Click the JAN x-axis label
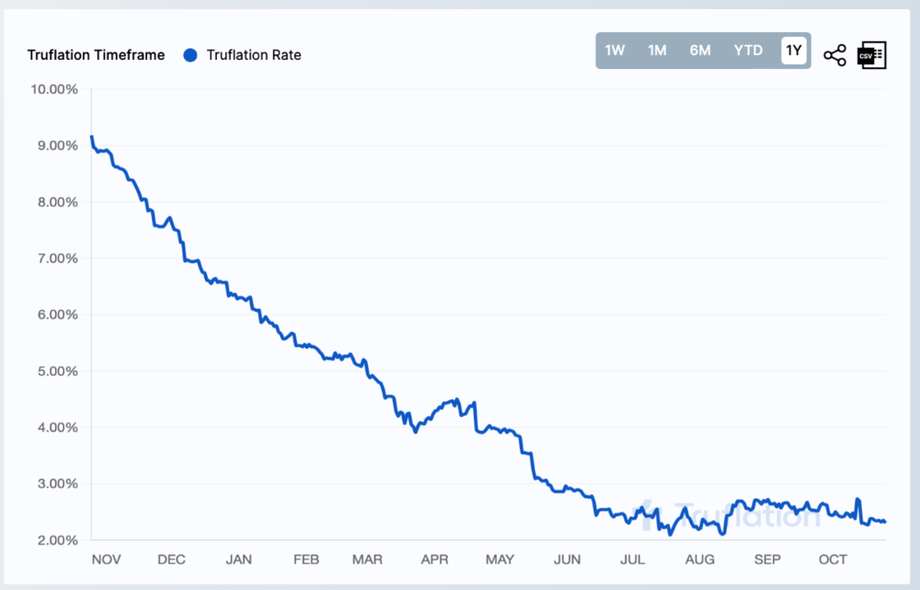 (x=239, y=560)
